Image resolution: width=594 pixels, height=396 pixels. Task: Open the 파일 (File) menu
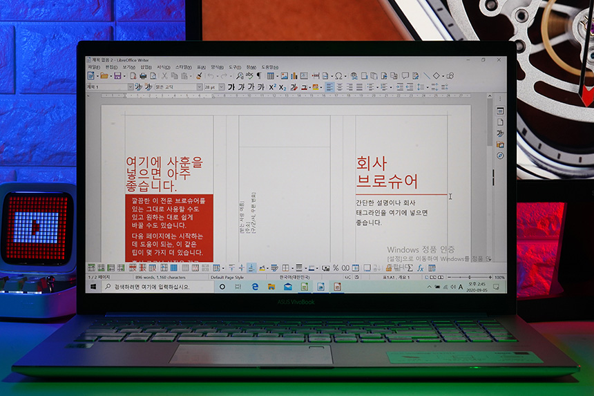click(x=94, y=67)
